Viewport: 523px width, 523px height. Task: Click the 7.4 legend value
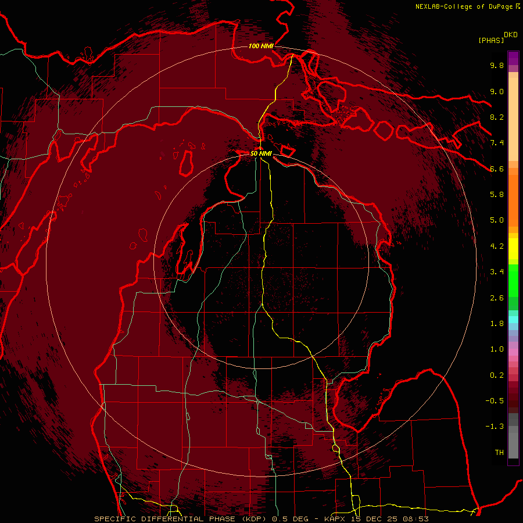point(497,143)
